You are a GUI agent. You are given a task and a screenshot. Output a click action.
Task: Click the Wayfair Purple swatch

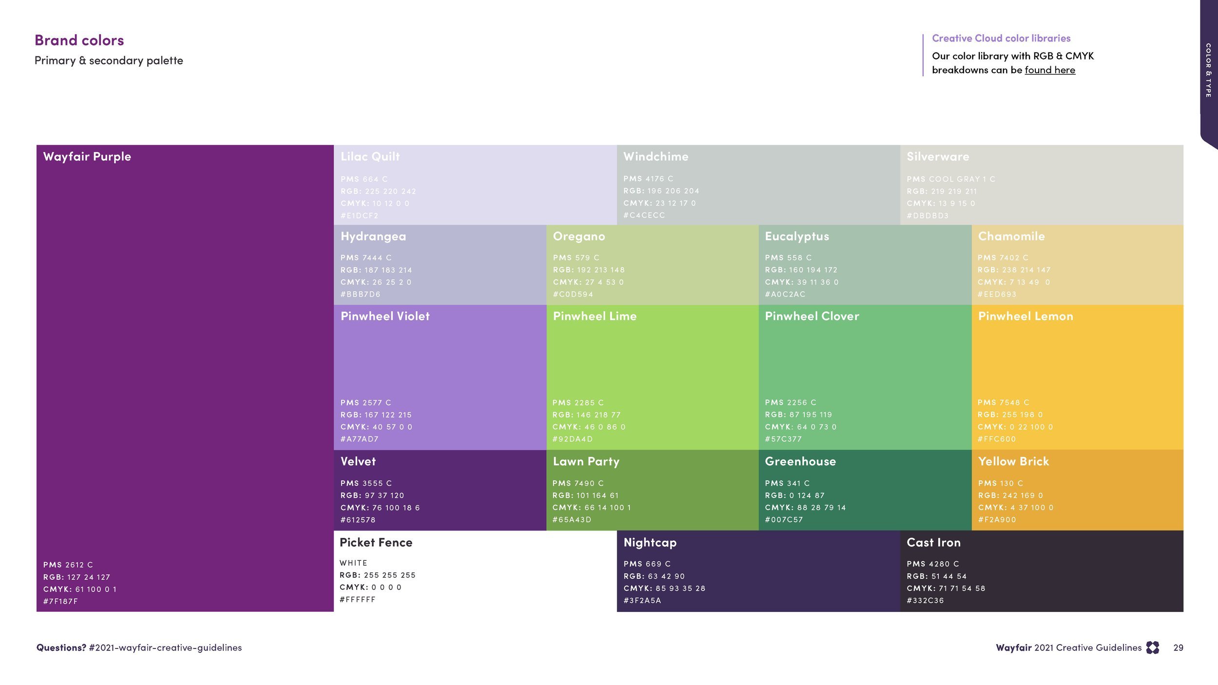point(185,378)
